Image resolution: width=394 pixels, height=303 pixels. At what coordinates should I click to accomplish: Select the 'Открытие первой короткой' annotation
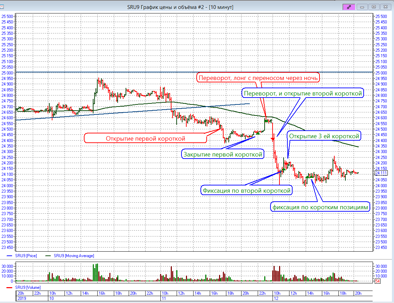pyautogui.click(x=146, y=139)
